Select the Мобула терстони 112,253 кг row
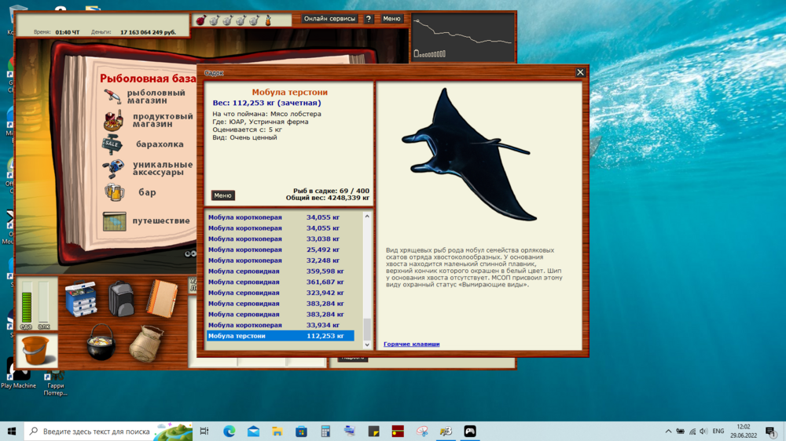The image size is (786, 441). coord(281,336)
